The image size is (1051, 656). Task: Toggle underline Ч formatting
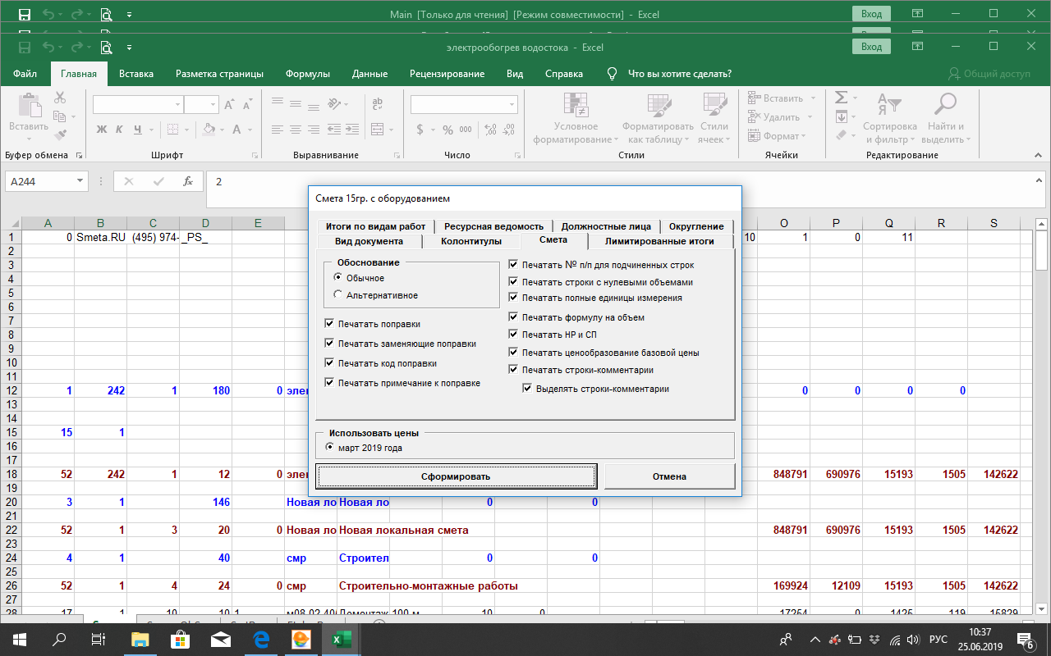[x=138, y=129]
